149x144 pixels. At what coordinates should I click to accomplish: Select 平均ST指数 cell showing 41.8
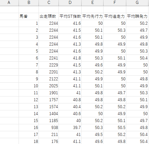point(70,58)
